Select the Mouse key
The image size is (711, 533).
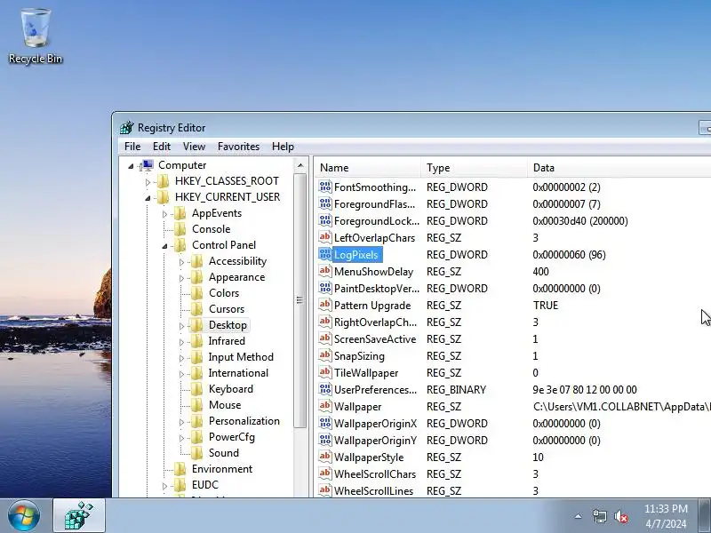pos(225,405)
